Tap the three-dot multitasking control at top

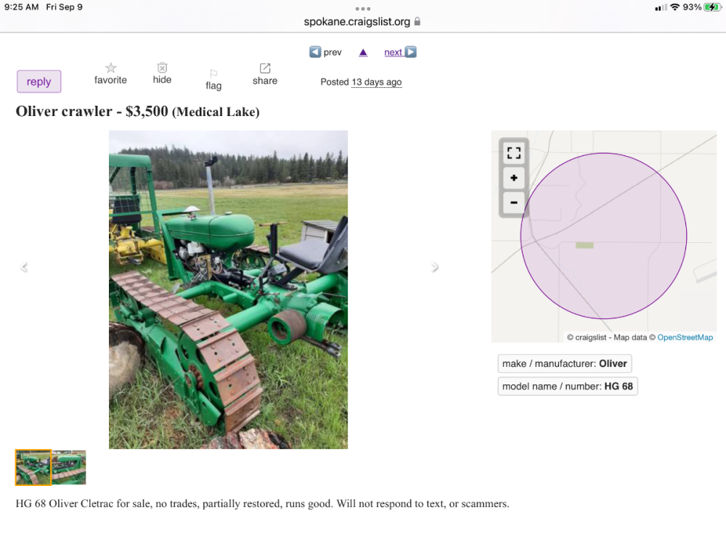point(363,9)
